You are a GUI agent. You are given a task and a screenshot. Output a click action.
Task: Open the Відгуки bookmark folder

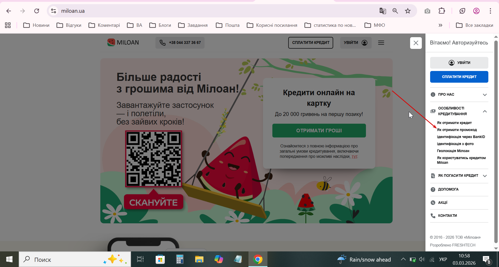click(69, 25)
